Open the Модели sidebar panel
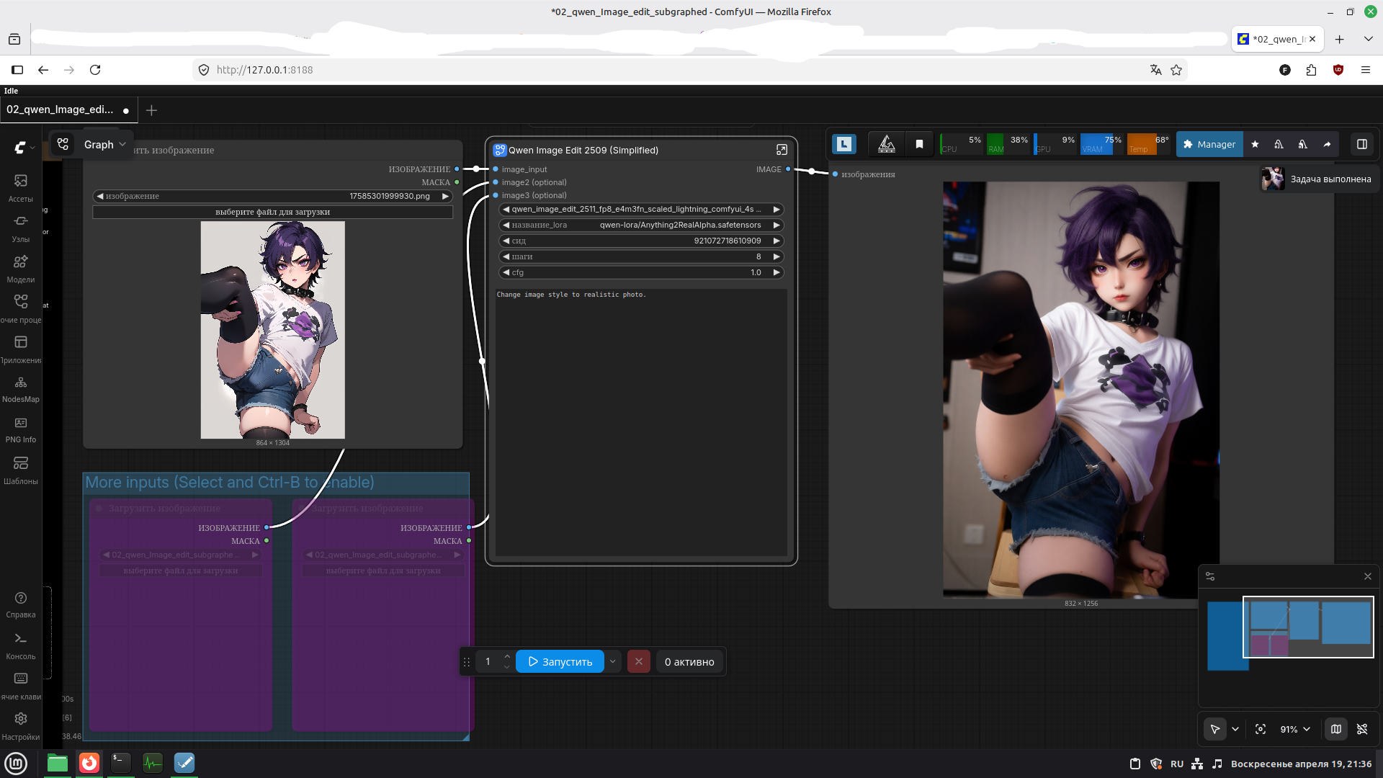Viewport: 1383px width, 778px height. pos(21,268)
